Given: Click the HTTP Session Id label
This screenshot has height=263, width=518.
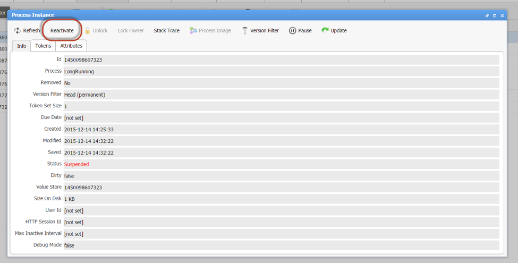Looking at the screenshot, I should click(x=43, y=222).
